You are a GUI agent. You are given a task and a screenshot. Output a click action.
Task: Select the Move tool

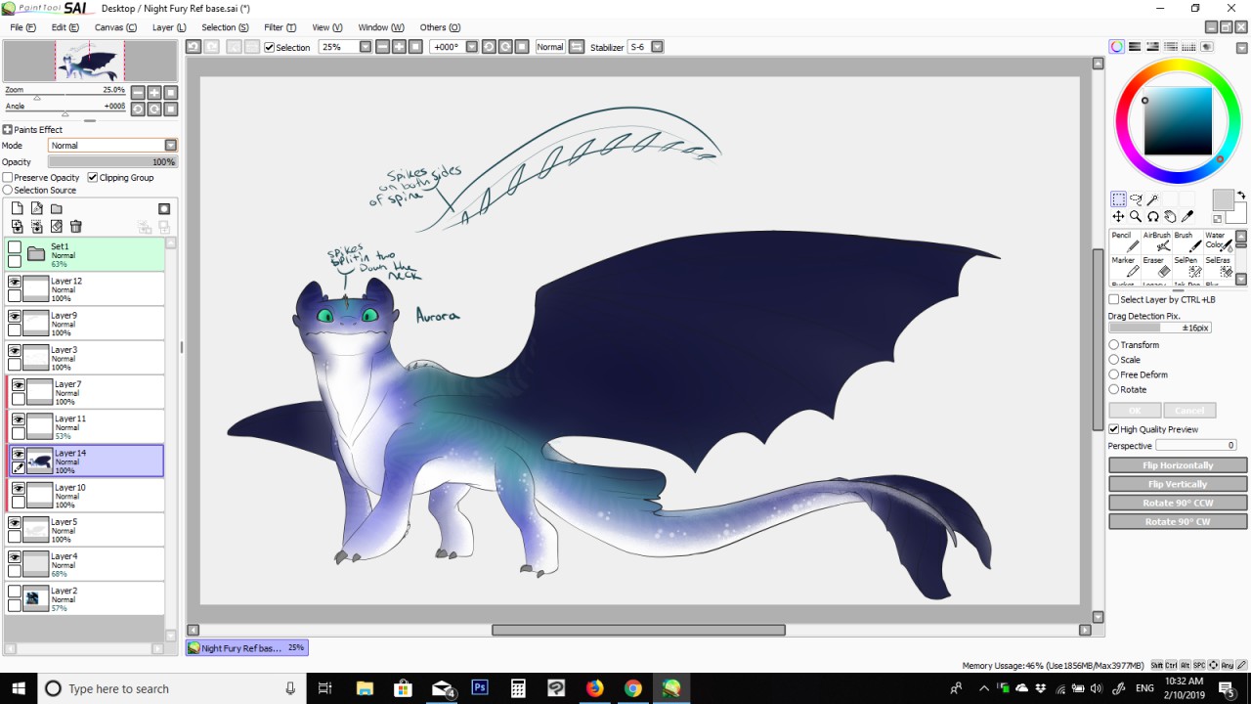(1118, 216)
